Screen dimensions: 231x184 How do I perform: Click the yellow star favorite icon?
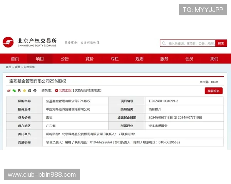click(x=25, y=90)
